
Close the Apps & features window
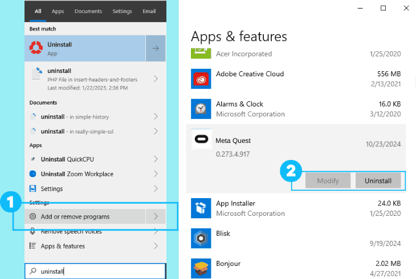[406, 8]
